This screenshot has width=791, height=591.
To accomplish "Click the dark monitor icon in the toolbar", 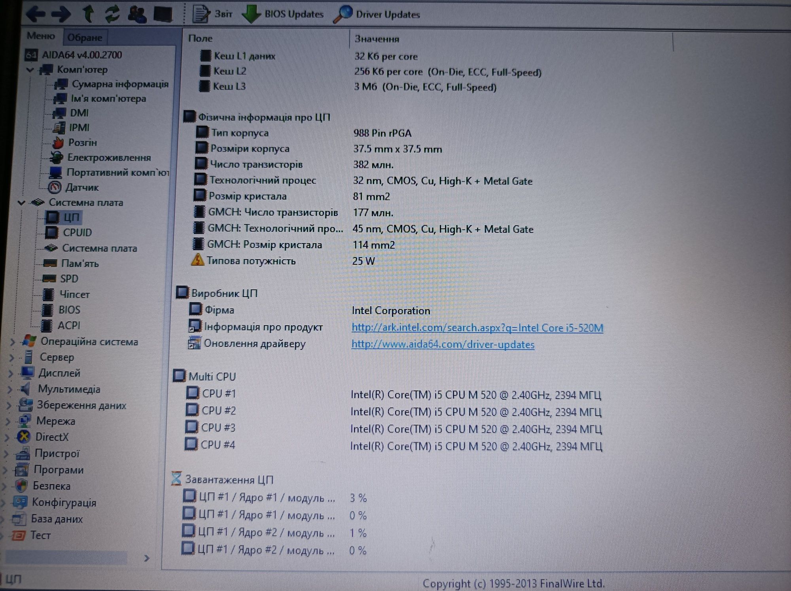I will (x=163, y=14).
